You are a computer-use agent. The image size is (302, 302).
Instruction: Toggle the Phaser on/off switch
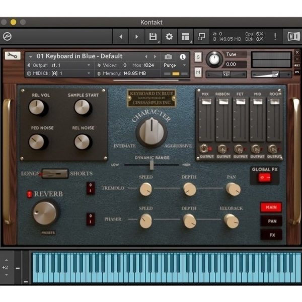91,219
